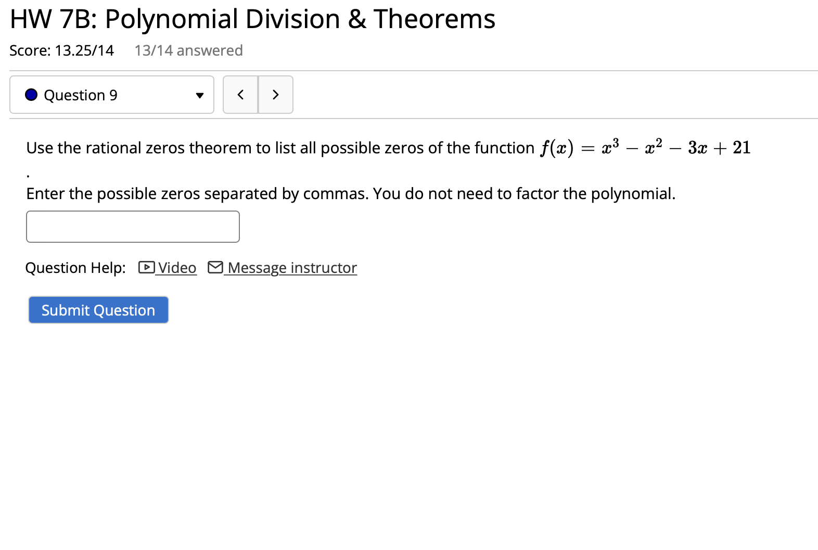
Task: Click the Question 9 label in the selector
Action: pos(81,95)
